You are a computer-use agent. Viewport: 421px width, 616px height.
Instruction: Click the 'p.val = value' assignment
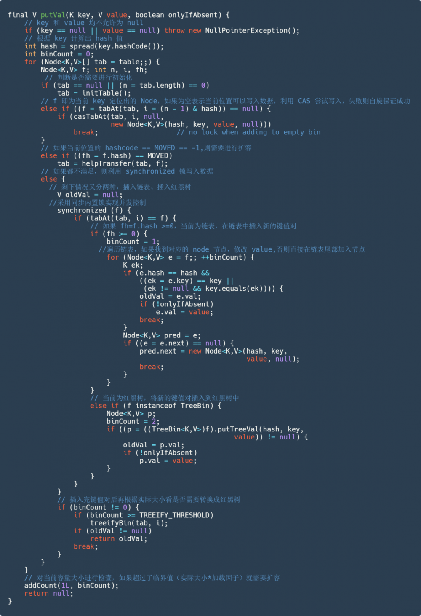tap(168, 460)
